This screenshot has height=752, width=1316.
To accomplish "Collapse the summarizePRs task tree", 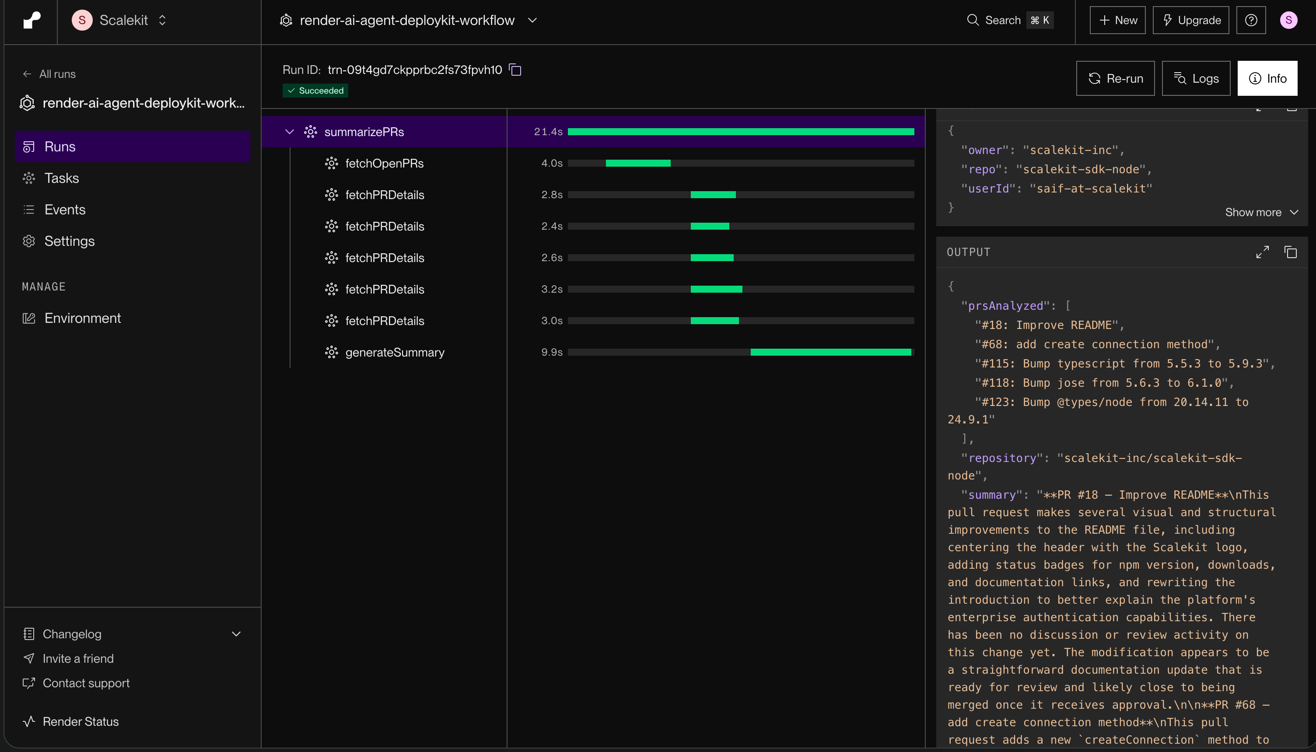I will [x=290, y=132].
